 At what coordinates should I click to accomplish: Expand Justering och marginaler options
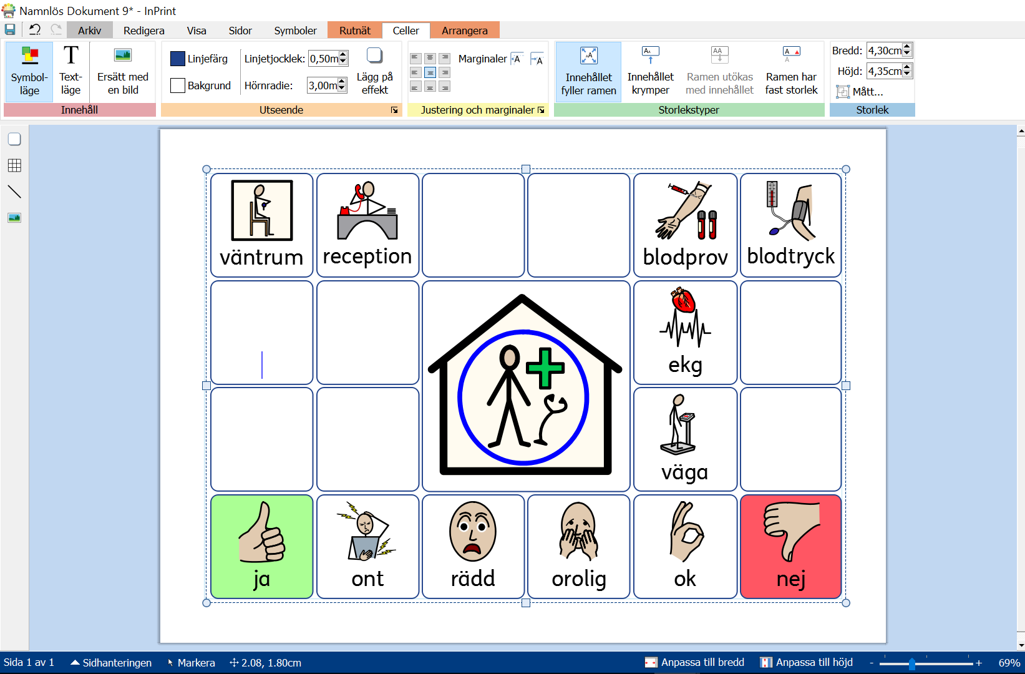[x=541, y=110]
